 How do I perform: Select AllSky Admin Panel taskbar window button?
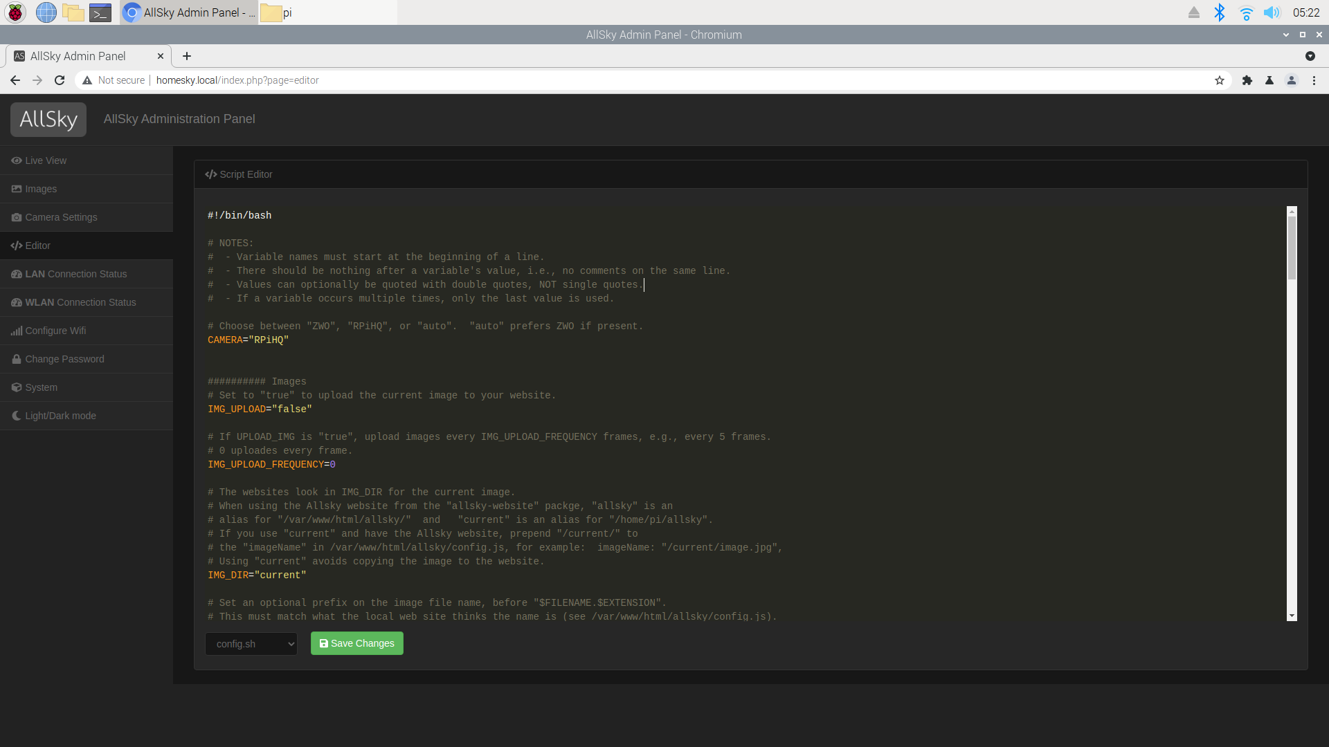189,12
